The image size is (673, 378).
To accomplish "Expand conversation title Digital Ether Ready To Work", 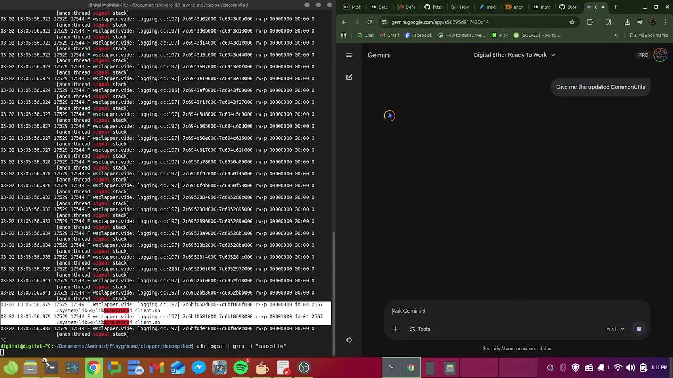I will coord(514,55).
